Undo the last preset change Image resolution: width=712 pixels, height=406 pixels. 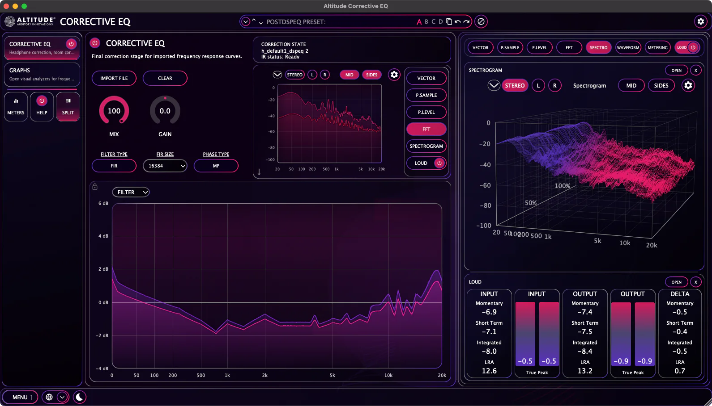coord(457,21)
